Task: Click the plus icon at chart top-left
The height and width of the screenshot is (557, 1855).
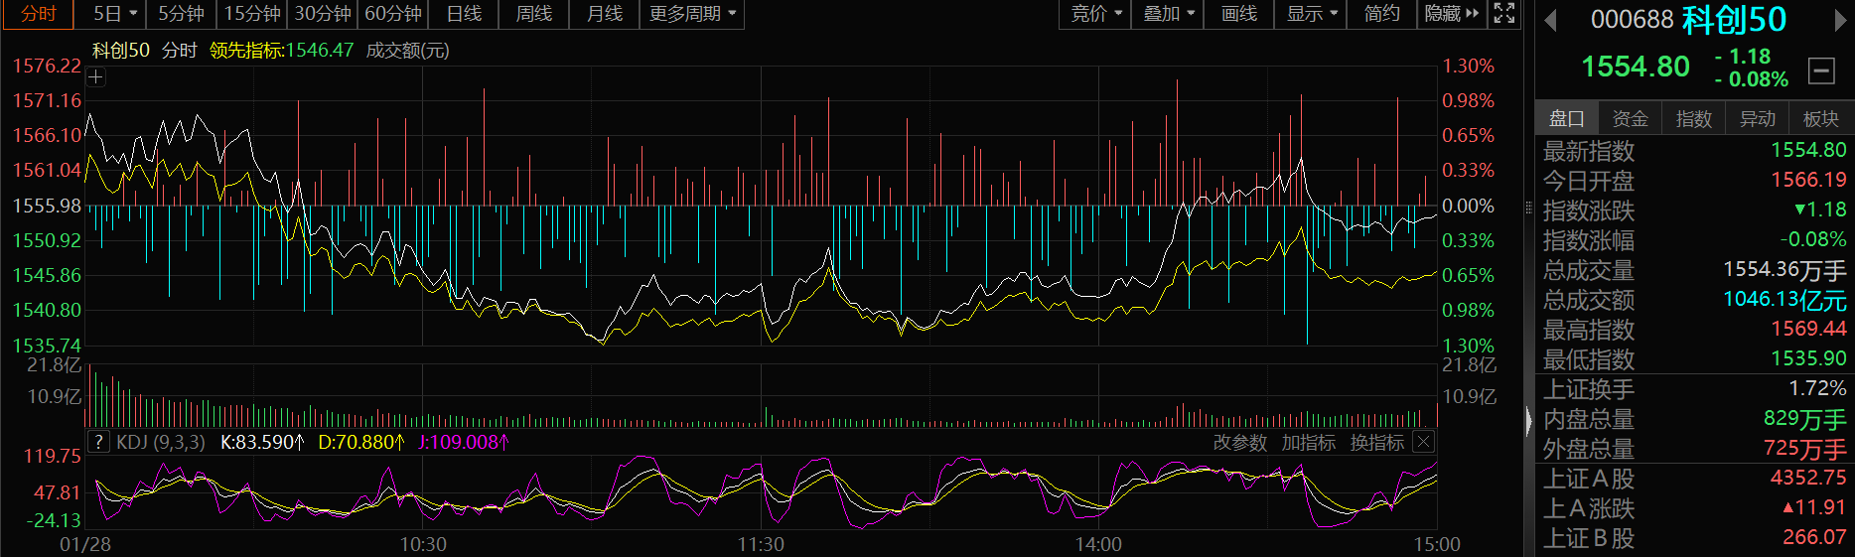Action: coord(96,77)
